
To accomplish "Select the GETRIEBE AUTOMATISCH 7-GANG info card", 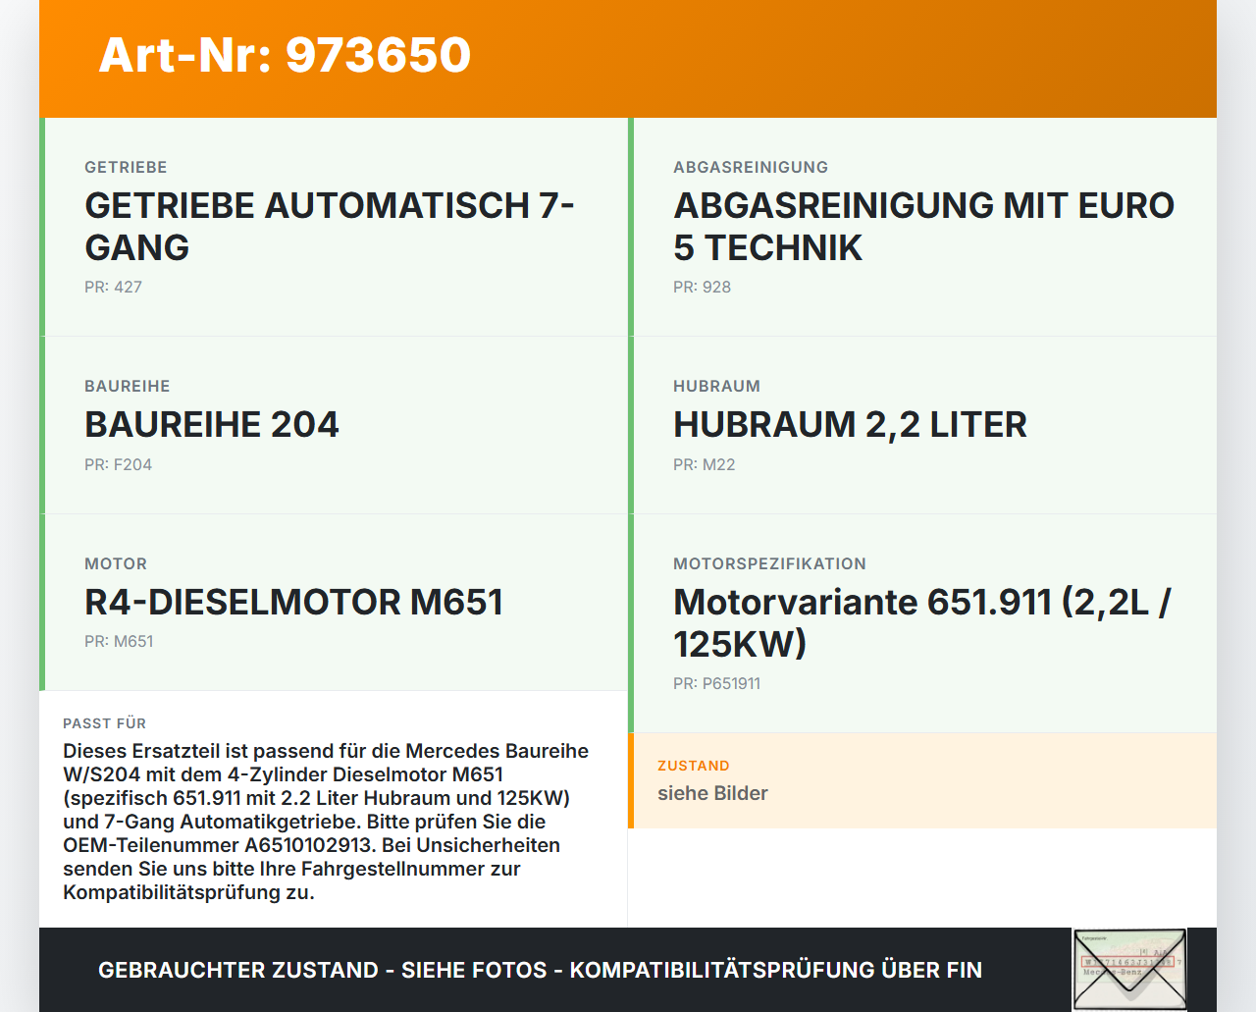I will [334, 226].
